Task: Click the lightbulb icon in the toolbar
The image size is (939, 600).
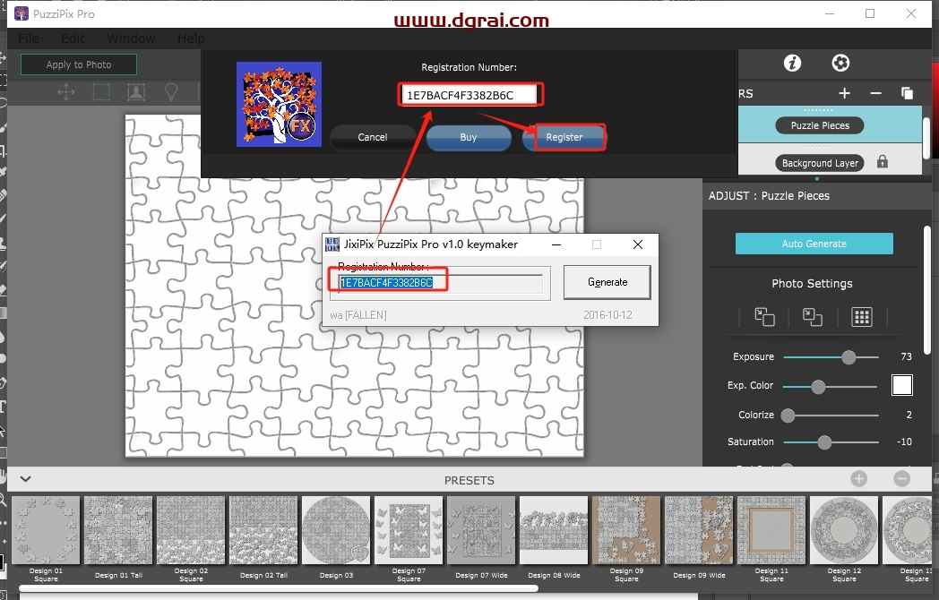Action: click(170, 92)
